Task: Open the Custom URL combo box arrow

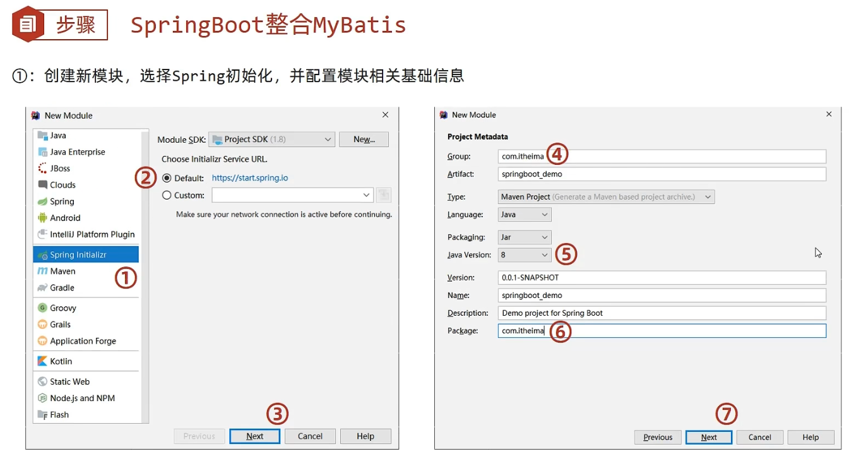Action: point(366,195)
